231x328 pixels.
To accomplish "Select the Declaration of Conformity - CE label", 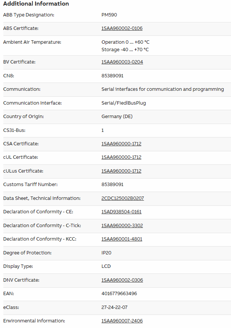I will pos(38,212).
